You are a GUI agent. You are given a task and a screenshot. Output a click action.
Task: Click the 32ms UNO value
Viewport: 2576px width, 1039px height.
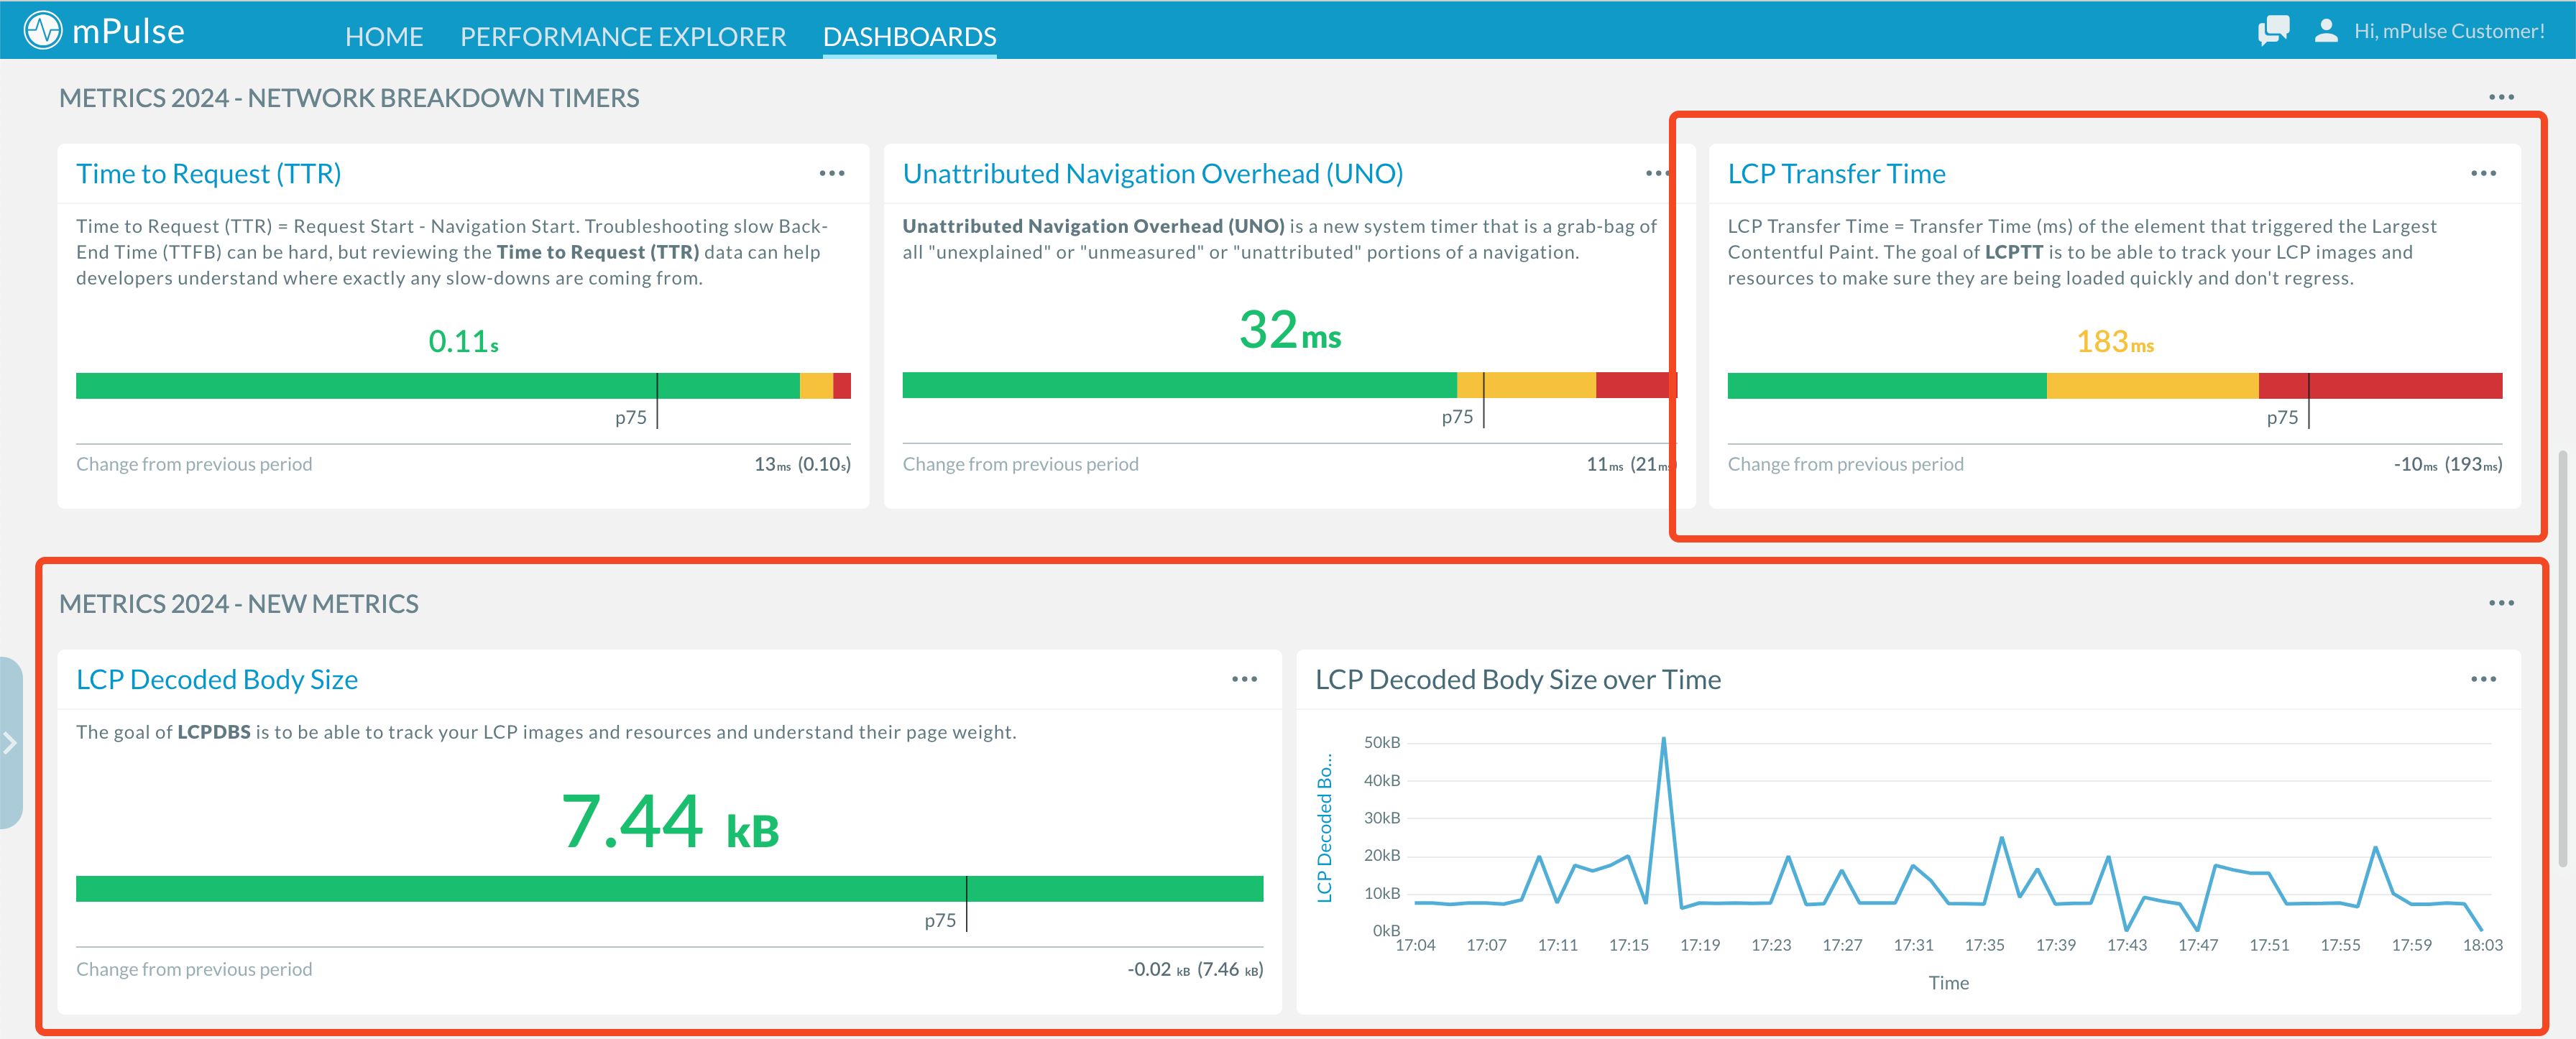1290,330
